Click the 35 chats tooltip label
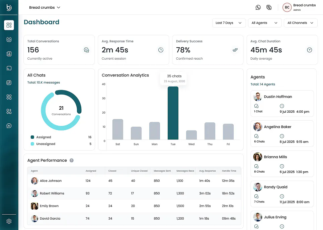 (174, 76)
